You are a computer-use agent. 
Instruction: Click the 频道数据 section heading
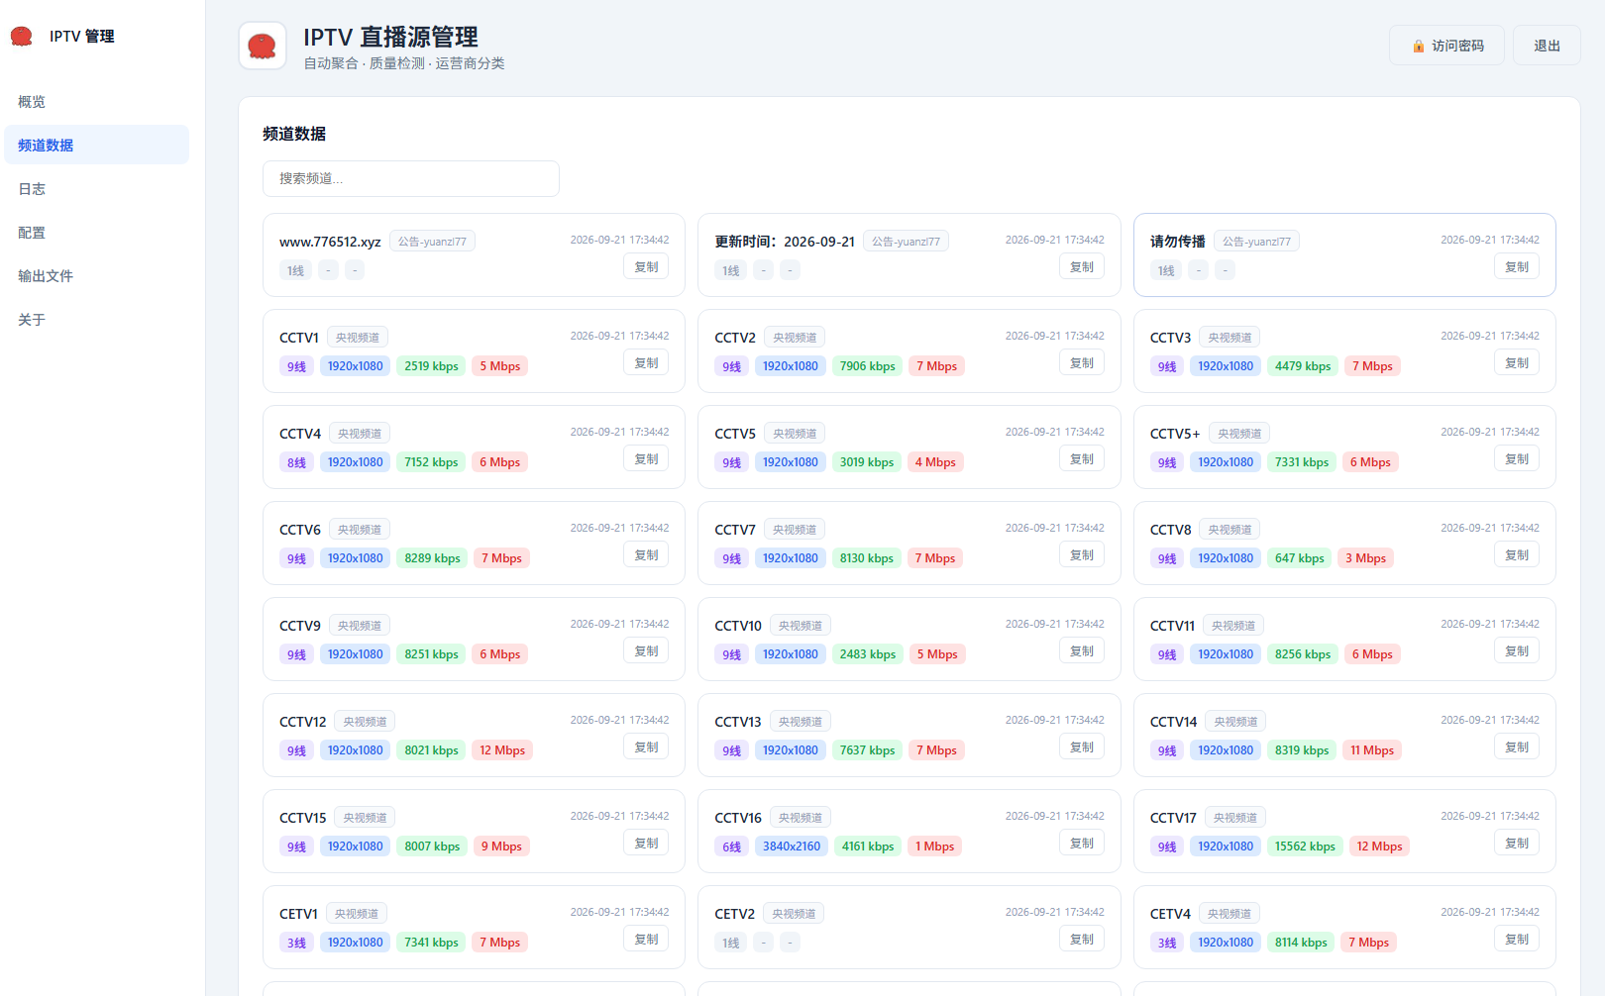pos(294,134)
